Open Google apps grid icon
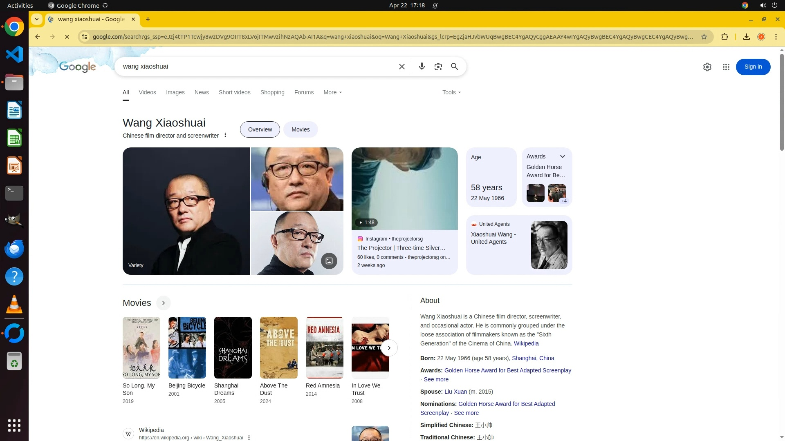This screenshot has width=785, height=441. (x=726, y=67)
